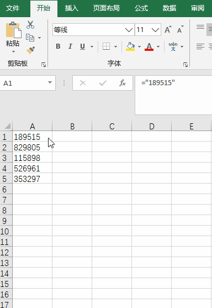
Task: Switch to the 开始 tab
Action: (44, 8)
